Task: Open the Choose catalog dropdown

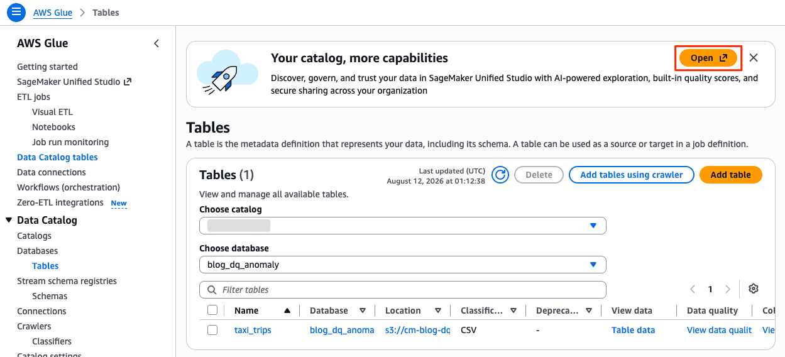Action: click(403, 226)
